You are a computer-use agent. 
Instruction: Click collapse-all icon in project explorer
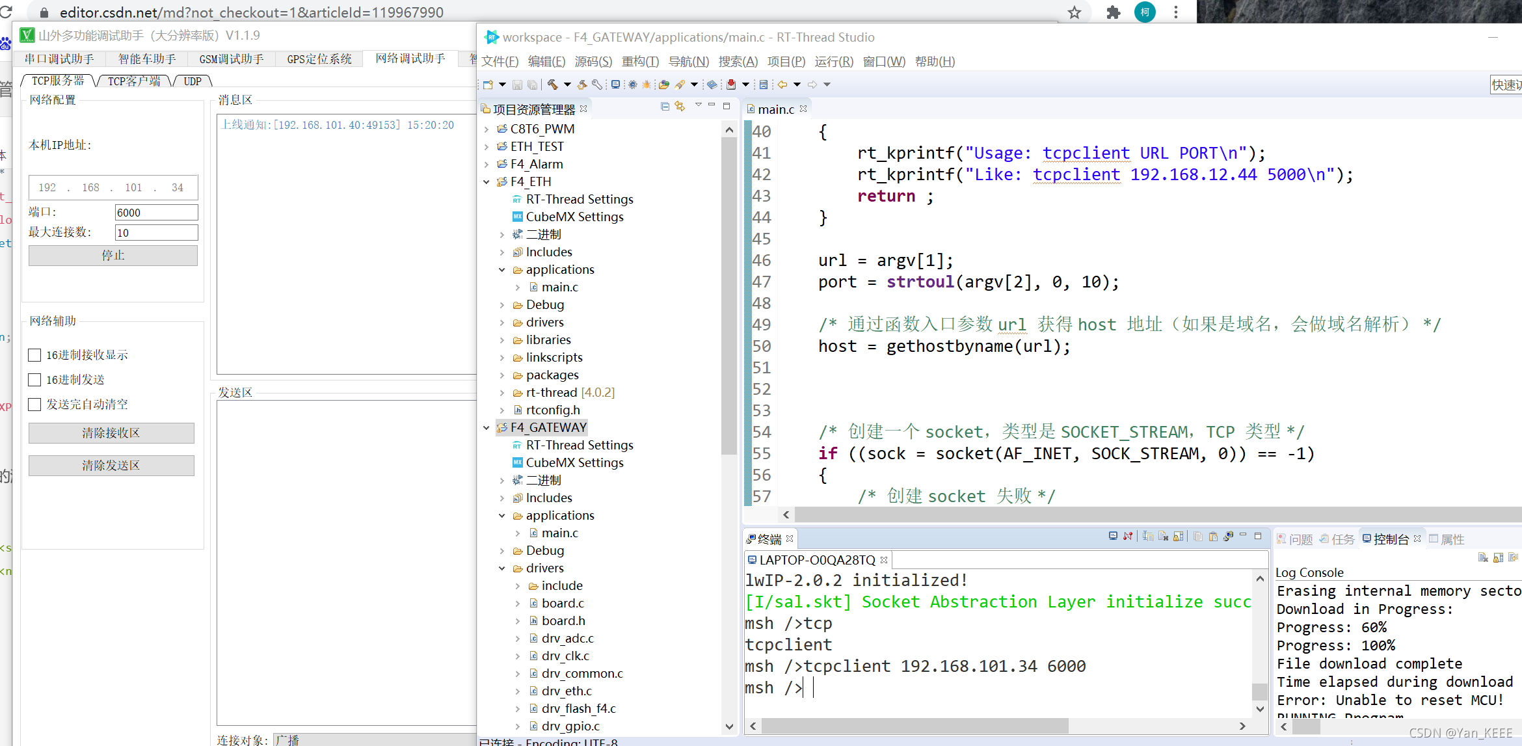pos(665,106)
